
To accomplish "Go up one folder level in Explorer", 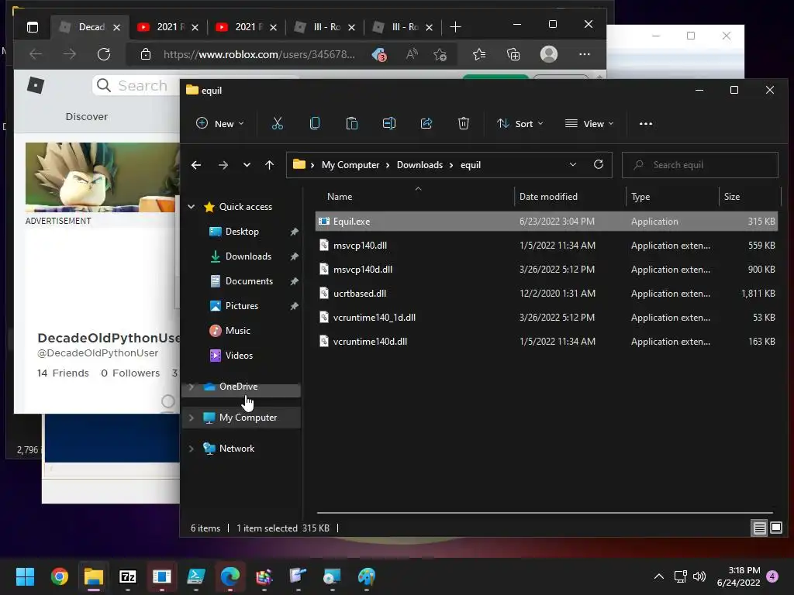I will click(269, 165).
